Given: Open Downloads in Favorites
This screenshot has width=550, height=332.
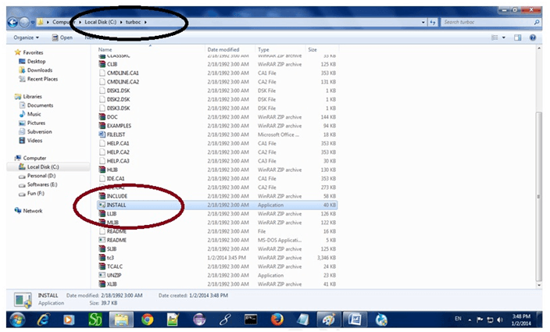Looking at the screenshot, I should point(39,70).
